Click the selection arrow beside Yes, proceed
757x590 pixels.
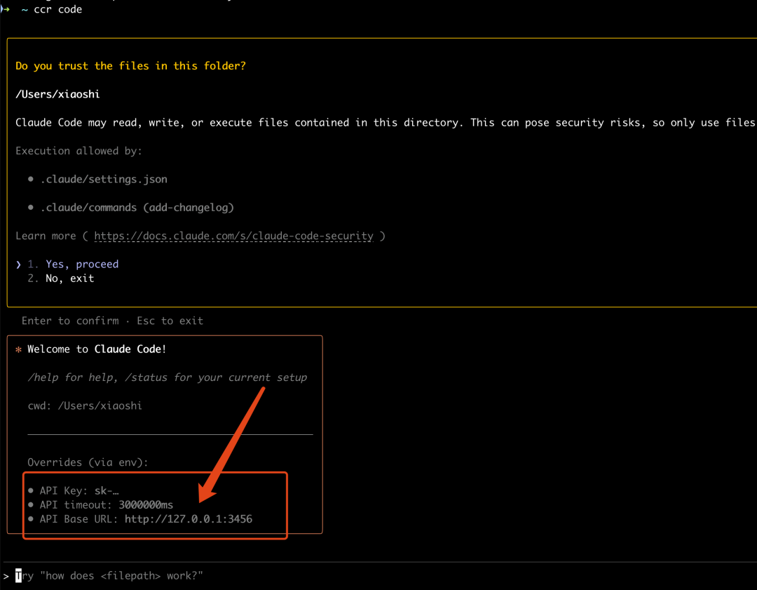[18, 264]
